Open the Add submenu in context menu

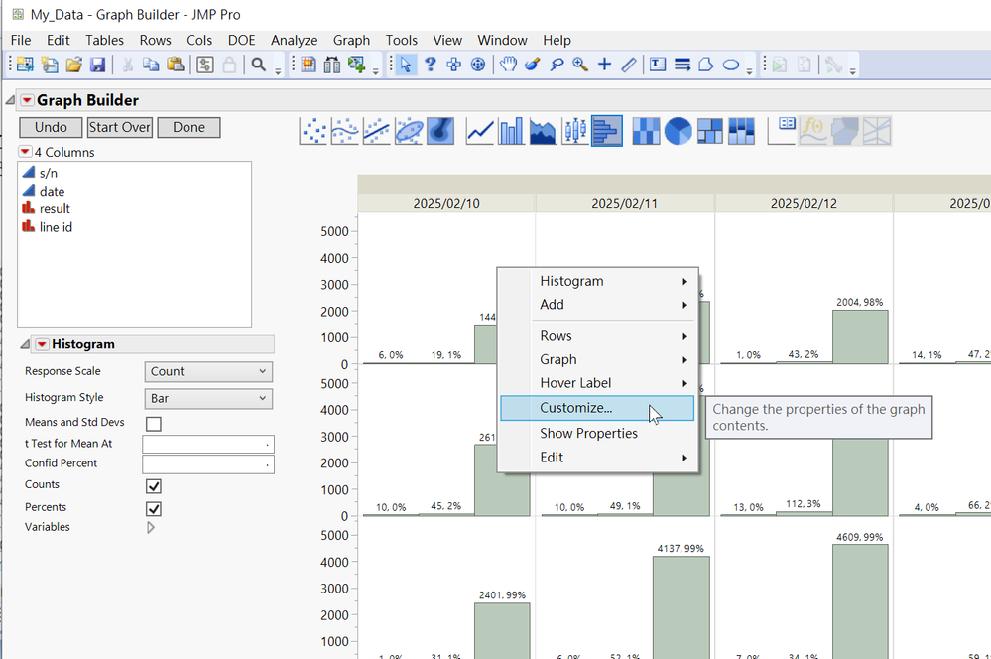pos(598,305)
